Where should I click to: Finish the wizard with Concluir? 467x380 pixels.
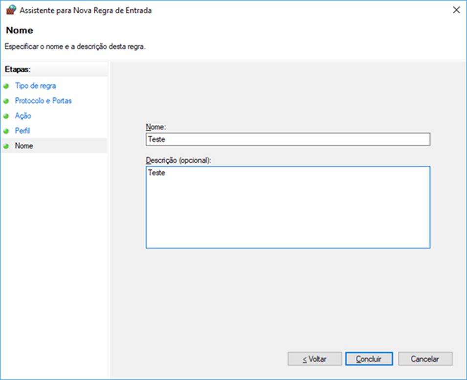(369, 359)
